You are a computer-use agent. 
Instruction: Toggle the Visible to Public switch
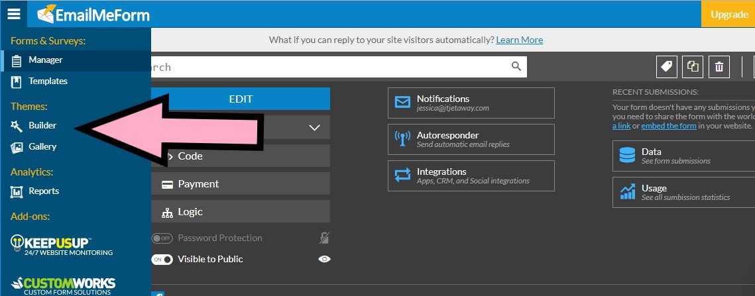tap(162, 260)
